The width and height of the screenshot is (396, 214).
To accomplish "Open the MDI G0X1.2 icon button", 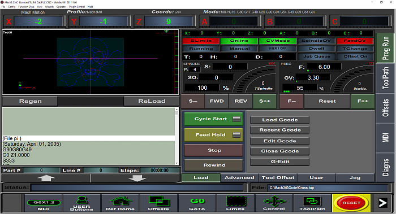I will click(x=44, y=203).
